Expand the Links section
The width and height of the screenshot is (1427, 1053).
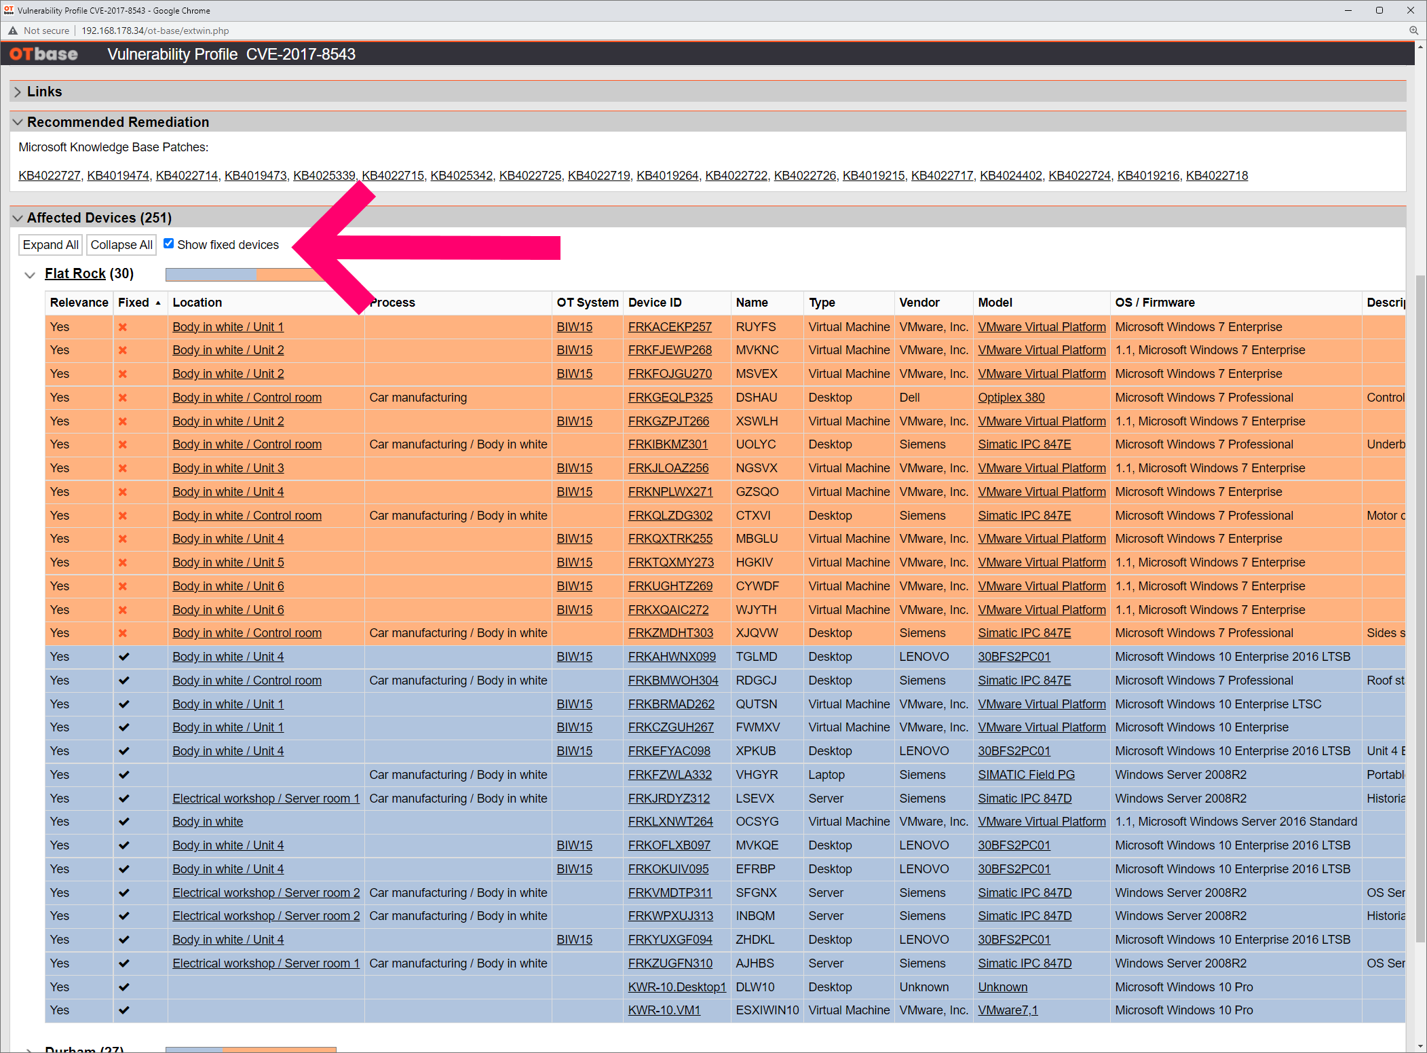(18, 92)
